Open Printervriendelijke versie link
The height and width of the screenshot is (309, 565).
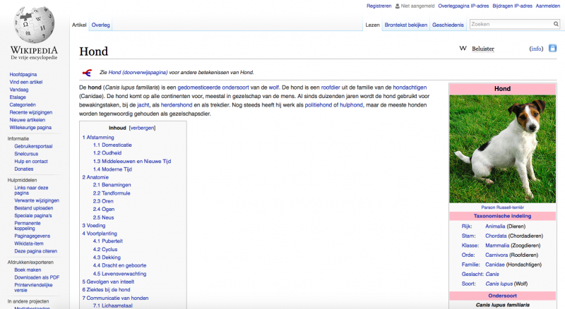click(33, 287)
